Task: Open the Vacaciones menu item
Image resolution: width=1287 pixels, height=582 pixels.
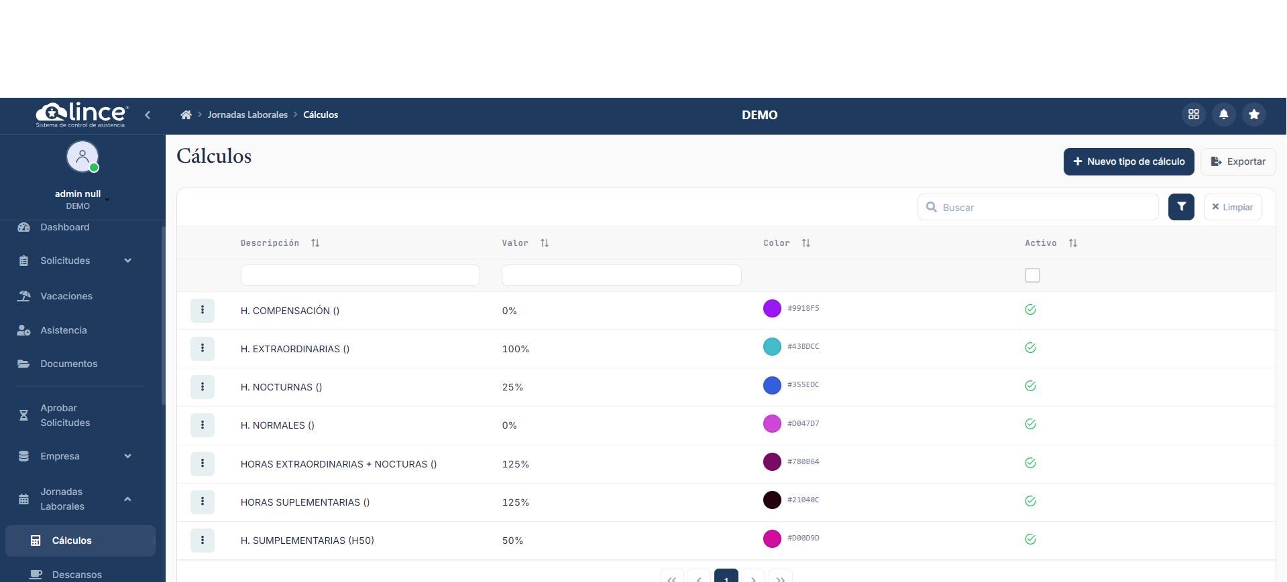Action: pos(66,296)
